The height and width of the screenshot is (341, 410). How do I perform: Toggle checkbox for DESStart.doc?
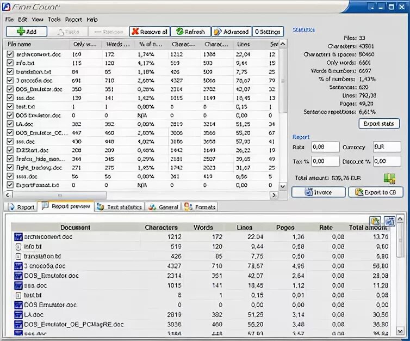click(x=10, y=150)
